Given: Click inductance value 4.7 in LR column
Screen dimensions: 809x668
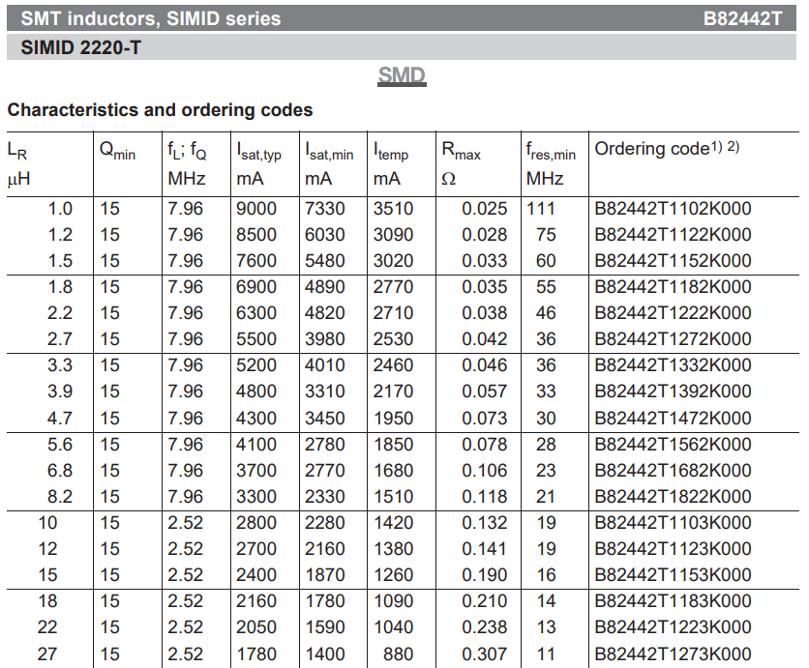Looking at the screenshot, I should tap(60, 418).
